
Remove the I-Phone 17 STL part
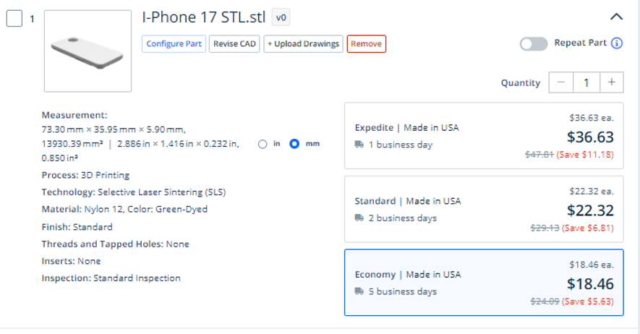click(366, 43)
